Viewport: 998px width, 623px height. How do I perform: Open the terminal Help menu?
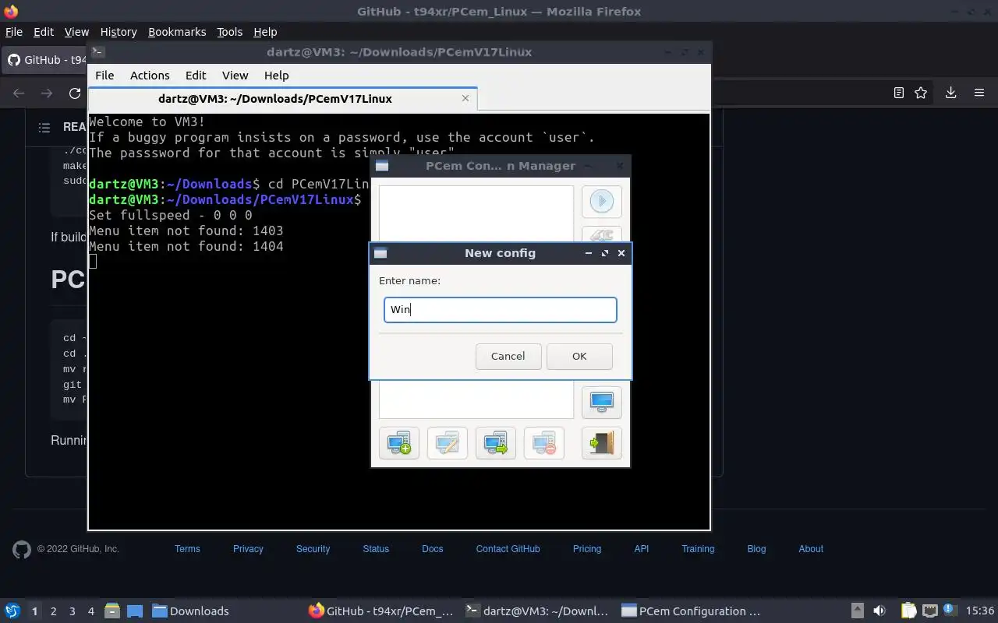[x=276, y=76]
